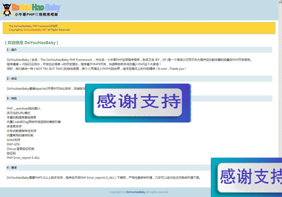Click the '验证码' feature line

[x=11, y=153]
